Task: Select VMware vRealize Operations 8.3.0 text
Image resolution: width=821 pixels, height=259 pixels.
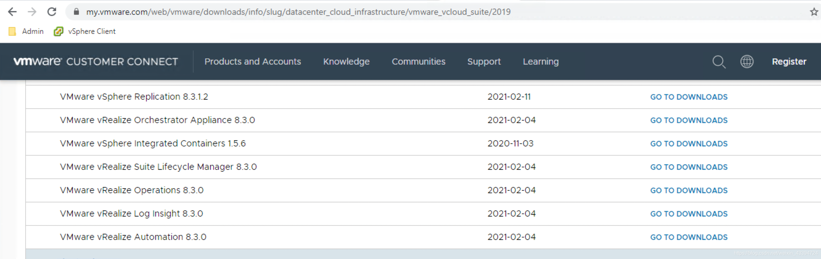Action: (x=132, y=190)
